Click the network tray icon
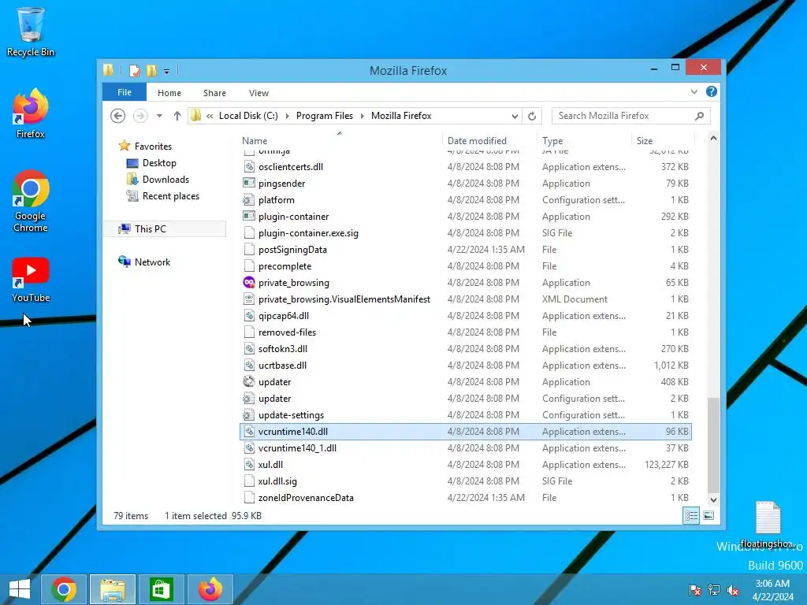 (714, 589)
